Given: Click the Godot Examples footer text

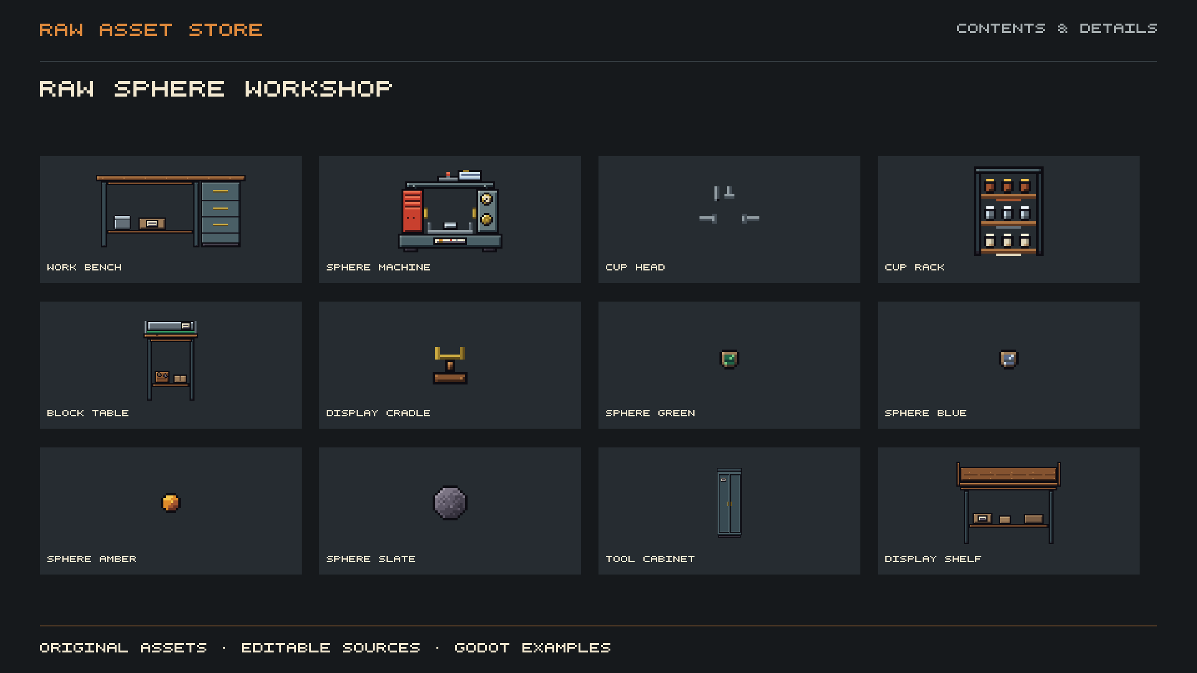Looking at the screenshot, I should coord(532,648).
